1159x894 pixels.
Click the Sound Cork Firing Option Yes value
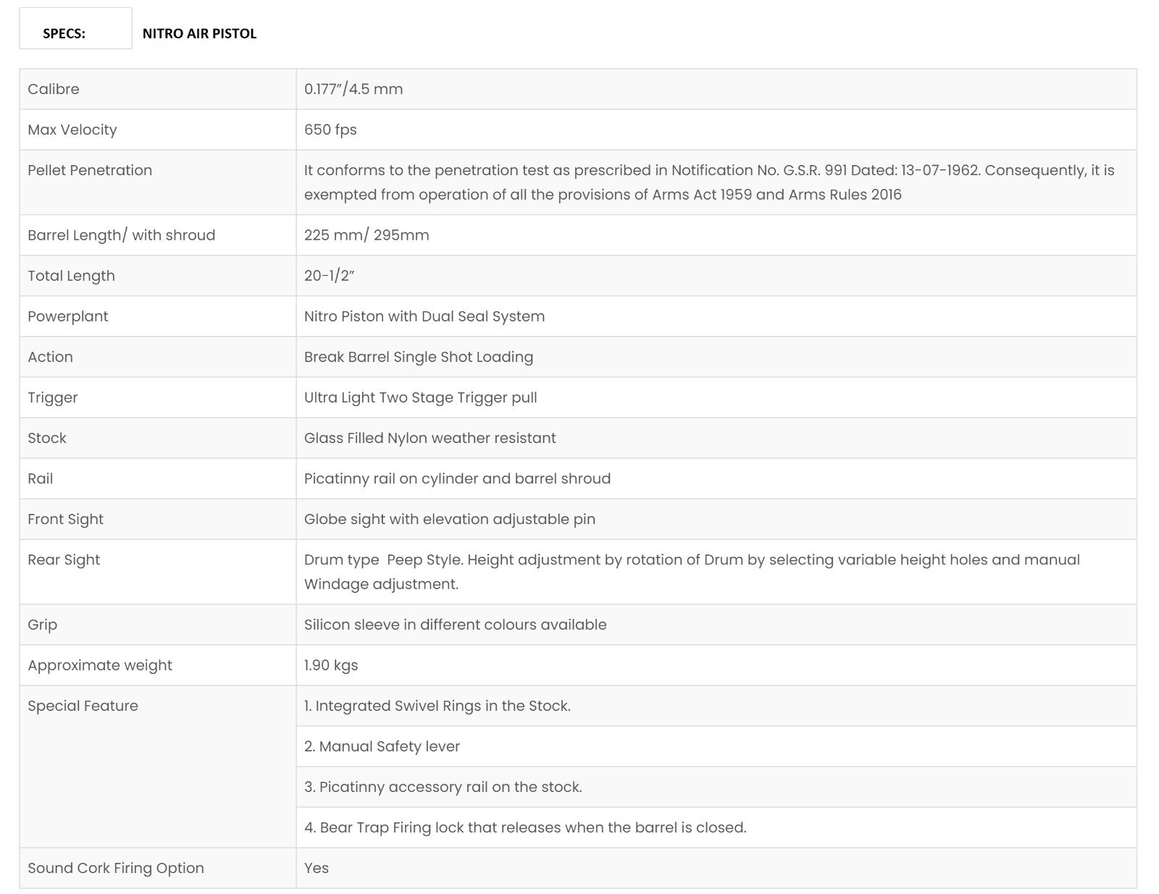(317, 868)
